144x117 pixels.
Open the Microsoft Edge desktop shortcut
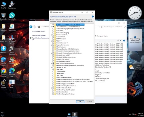click(x=12, y=72)
